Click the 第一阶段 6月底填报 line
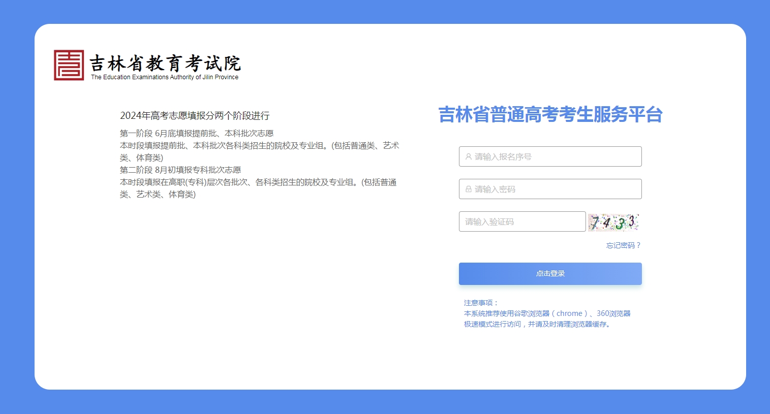This screenshot has width=770, height=414. tap(197, 134)
